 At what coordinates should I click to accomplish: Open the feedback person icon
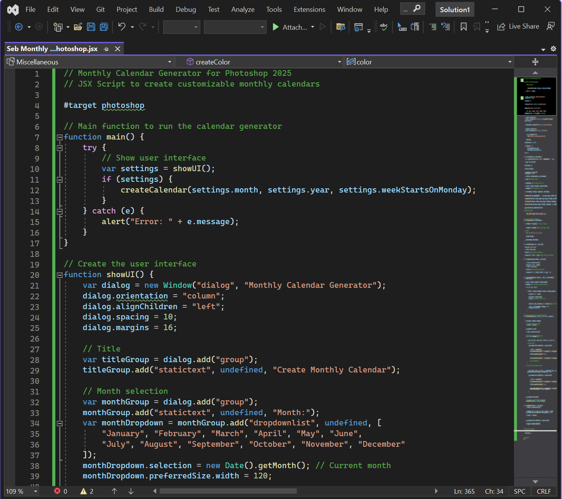tap(550, 26)
